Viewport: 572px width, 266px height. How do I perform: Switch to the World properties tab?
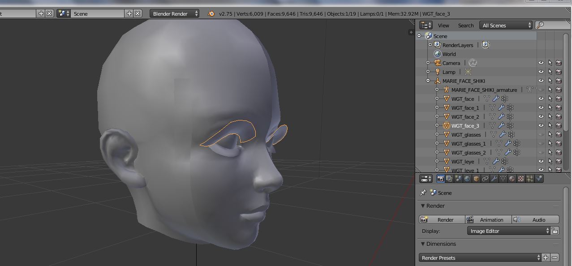[467, 179]
